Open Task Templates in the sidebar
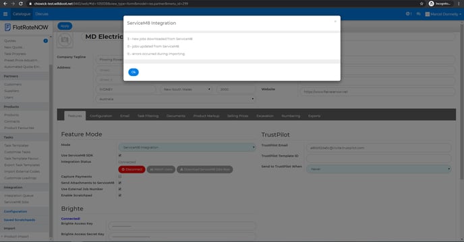Image resolution: width=464 pixels, height=242 pixels. coord(16,145)
